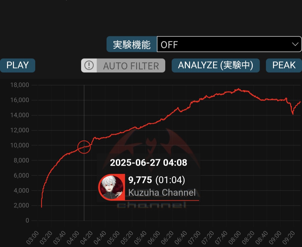
Task: Open the 実験機能 OFF dropdown
Action: click(229, 44)
